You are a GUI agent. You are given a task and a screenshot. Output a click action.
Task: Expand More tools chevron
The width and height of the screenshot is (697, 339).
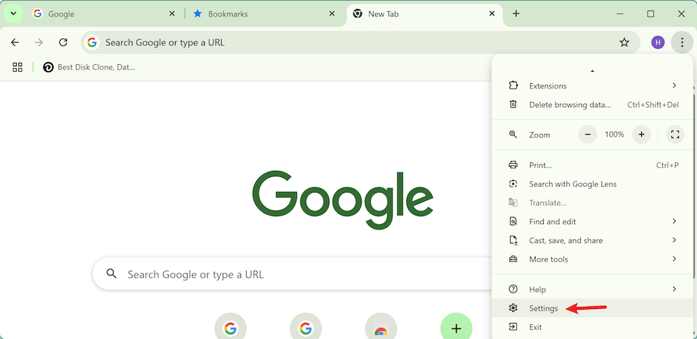674,259
